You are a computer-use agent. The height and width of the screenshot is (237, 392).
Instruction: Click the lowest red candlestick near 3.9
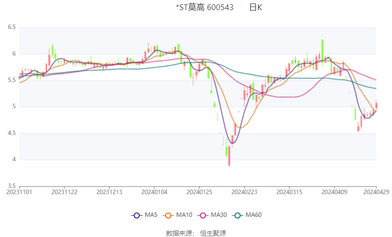coord(229,156)
